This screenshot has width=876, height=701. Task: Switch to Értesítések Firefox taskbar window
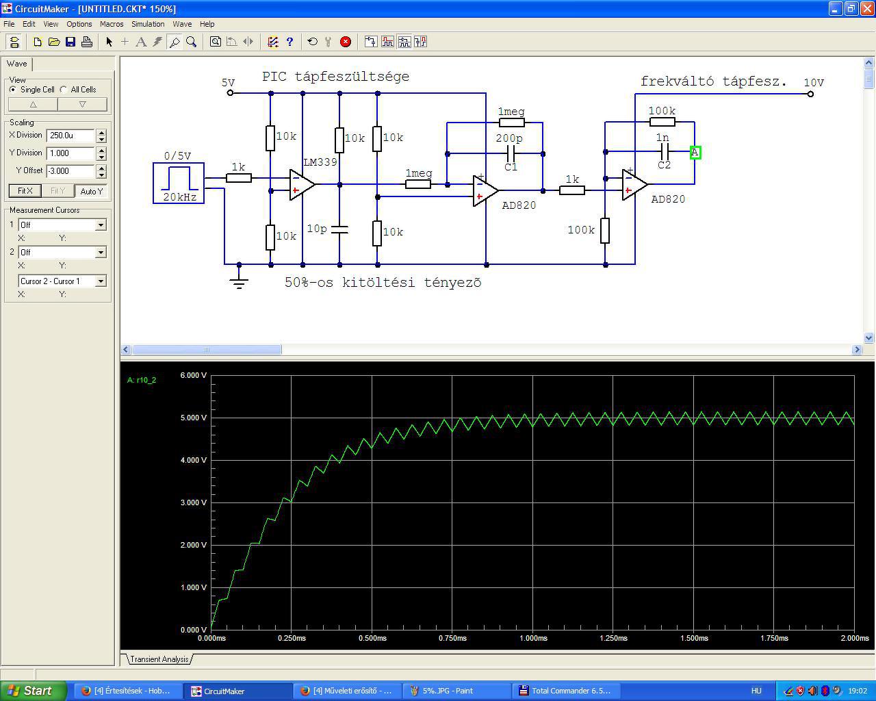click(128, 691)
